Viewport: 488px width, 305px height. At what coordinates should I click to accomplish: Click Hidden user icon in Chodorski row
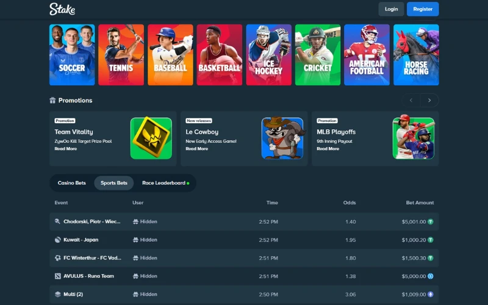135,221
